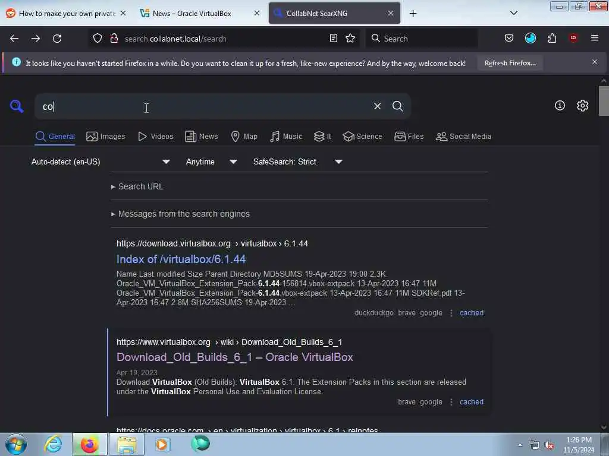
Task: Click the address bar URL
Action: [175, 39]
